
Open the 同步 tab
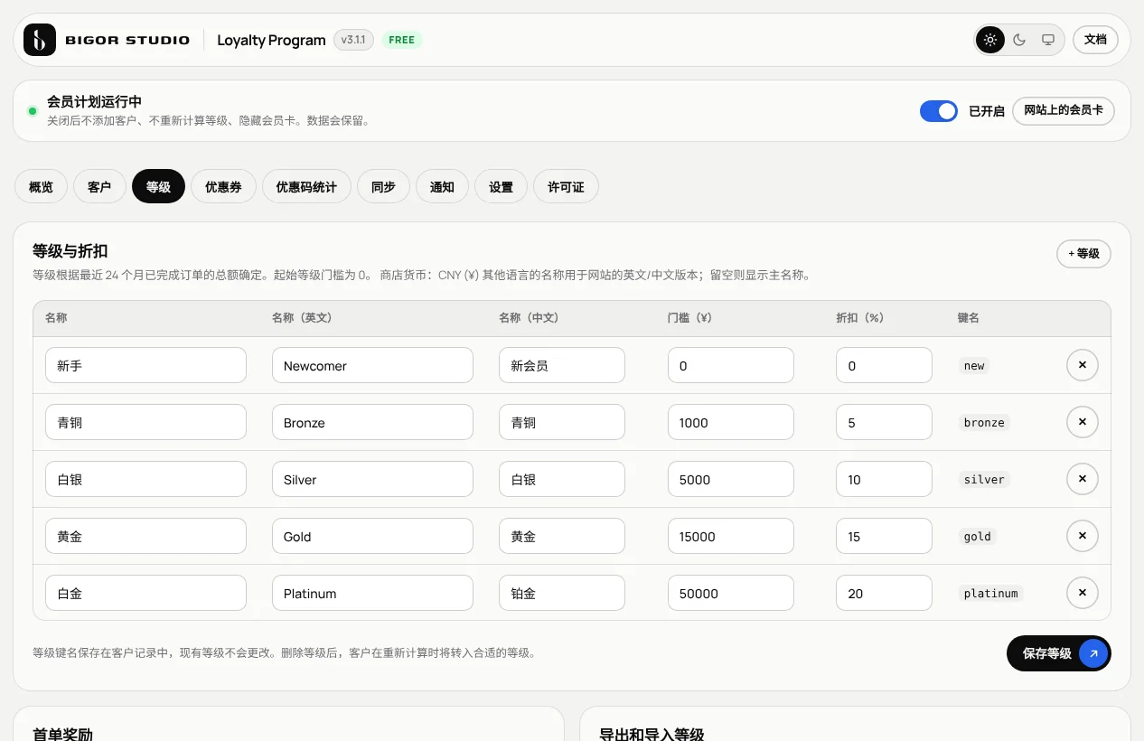point(383,187)
